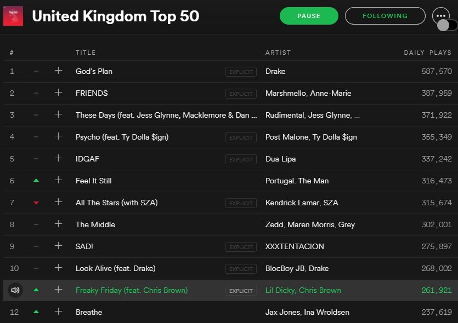This screenshot has height=323, width=458.
Task: Add SAD! to your library
Action: (x=59, y=246)
